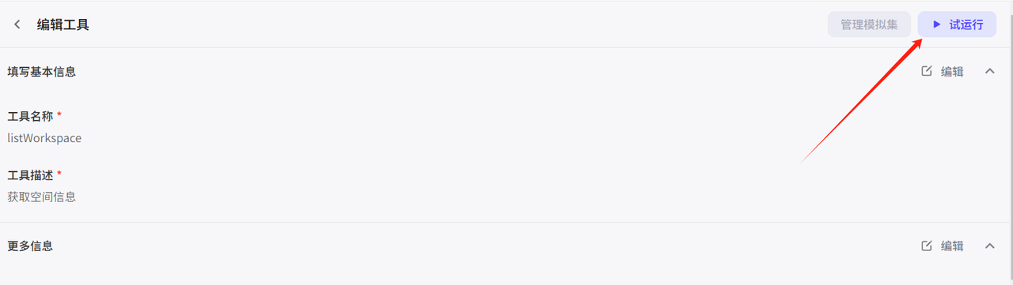The image size is (1013, 285).
Task: Click the red asterisk beside 工具名称
Action: coord(59,115)
